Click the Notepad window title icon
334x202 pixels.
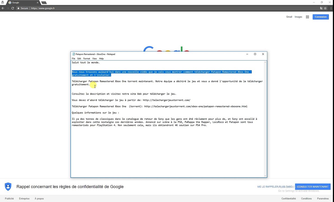(x=73, y=54)
